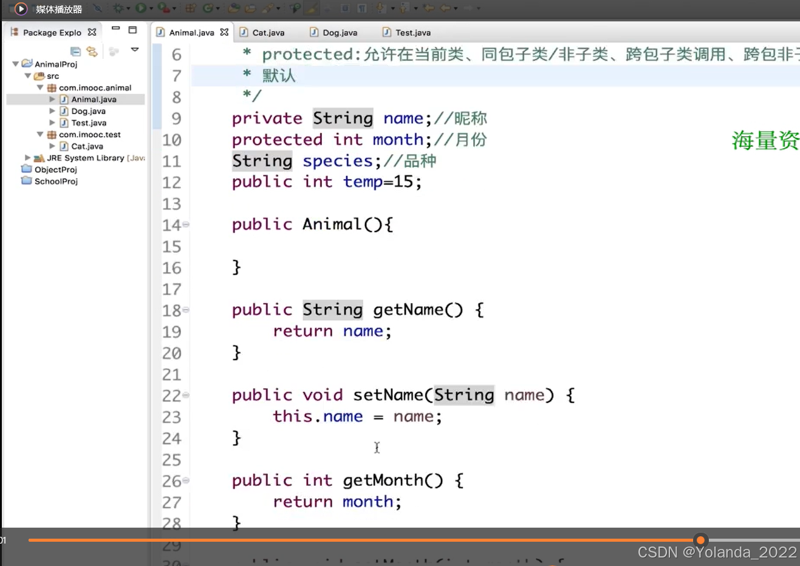Screen dimensions: 800x566
Task: Select Cat.java under com.imooc.test
Action: point(81,146)
